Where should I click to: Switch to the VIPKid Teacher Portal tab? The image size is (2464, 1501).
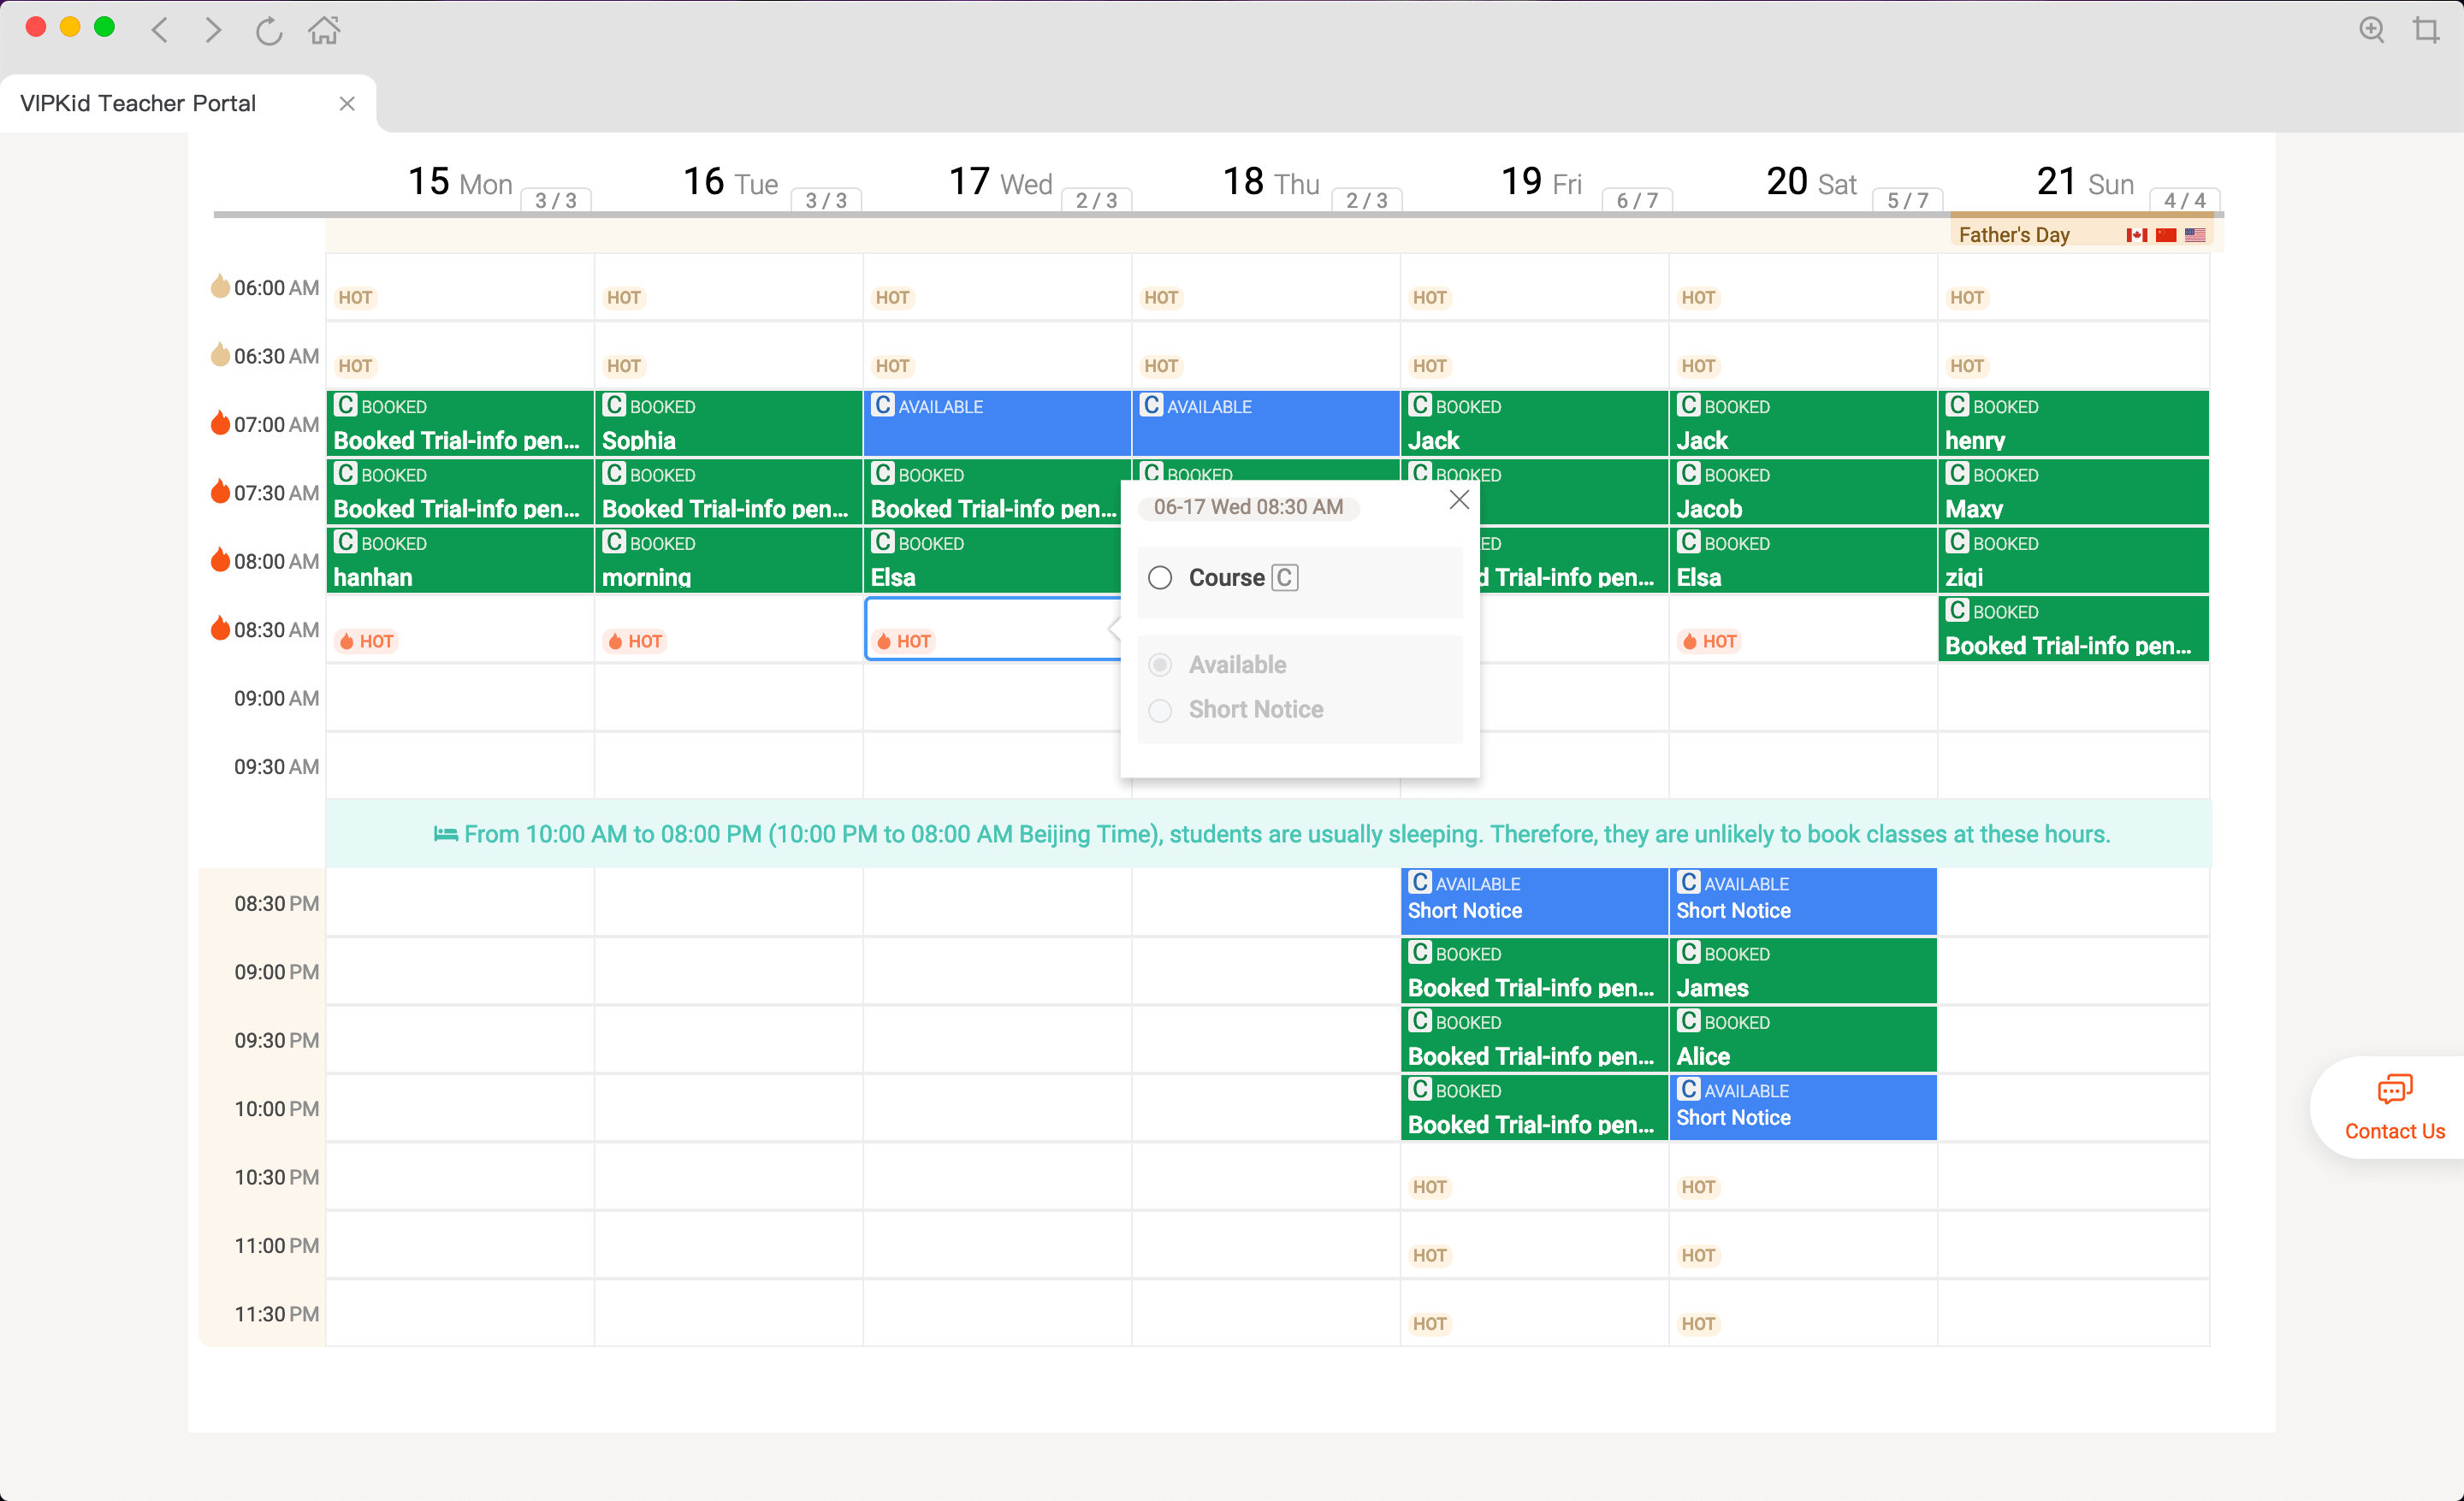pos(137,102)
